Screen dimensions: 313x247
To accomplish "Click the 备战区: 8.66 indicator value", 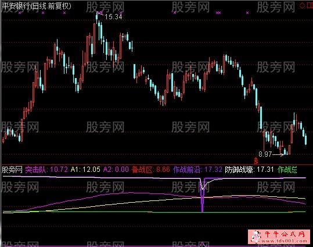I will pyautogui.click(x=151, y=170).
